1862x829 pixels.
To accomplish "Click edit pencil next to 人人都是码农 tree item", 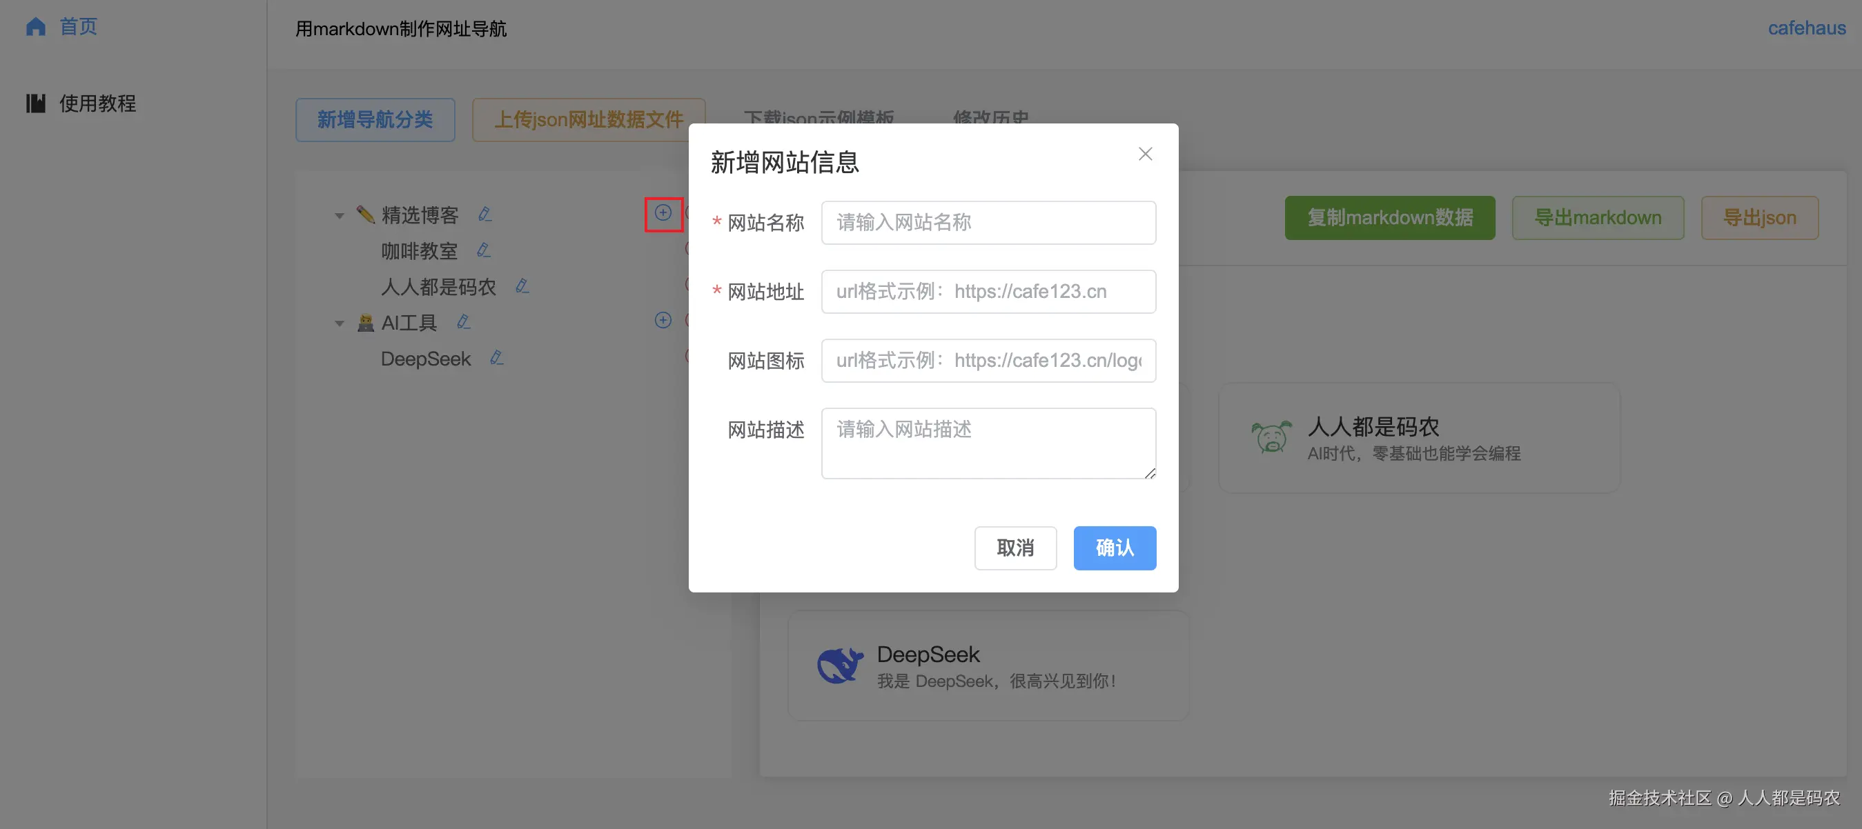I will coord(522,287).
